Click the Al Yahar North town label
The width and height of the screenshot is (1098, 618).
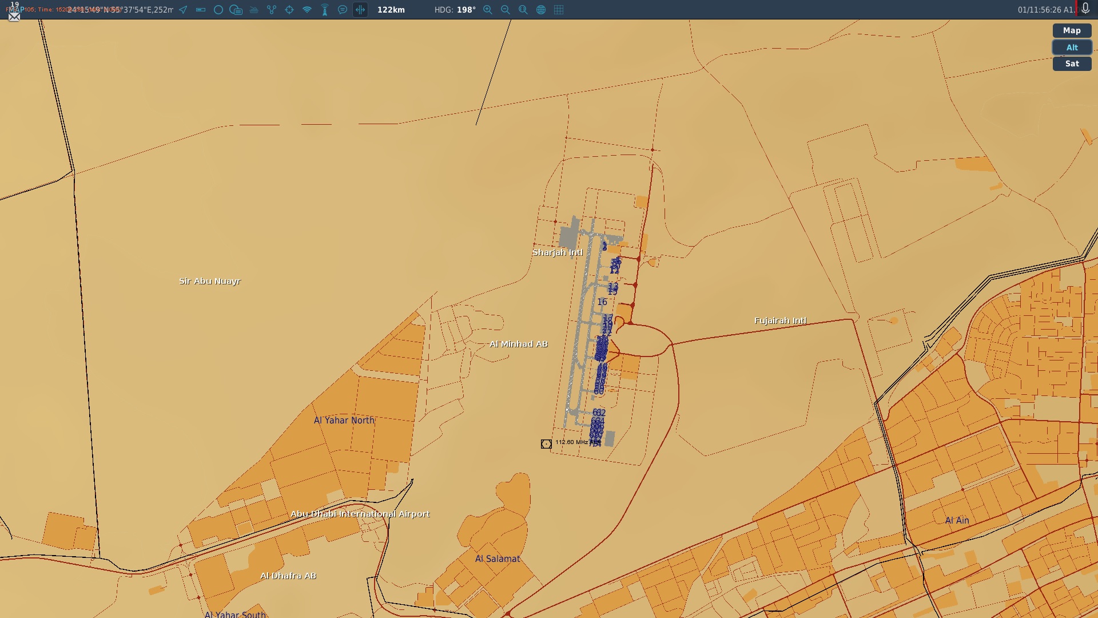coord(344,420)
